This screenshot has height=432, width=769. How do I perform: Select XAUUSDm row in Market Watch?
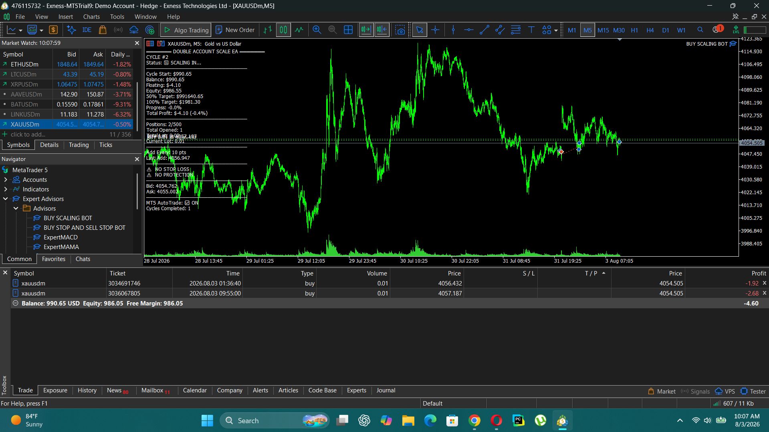point(67,125)
